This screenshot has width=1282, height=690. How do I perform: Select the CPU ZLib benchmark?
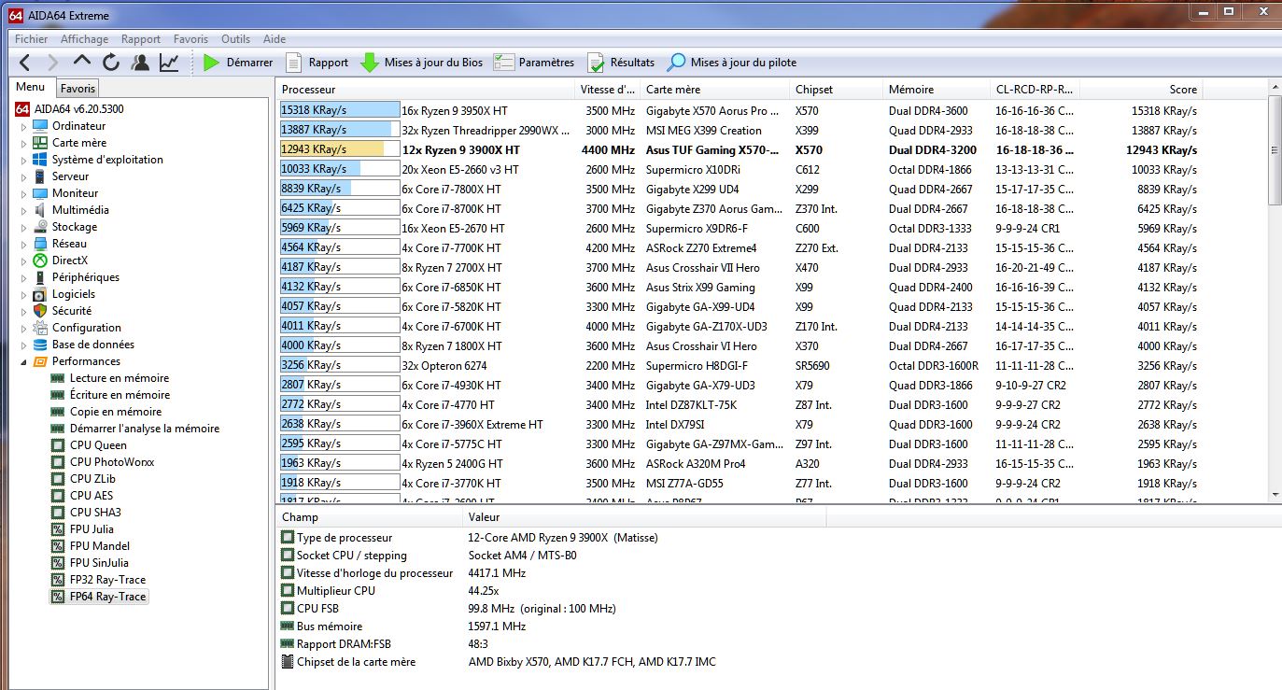point(92,479)
